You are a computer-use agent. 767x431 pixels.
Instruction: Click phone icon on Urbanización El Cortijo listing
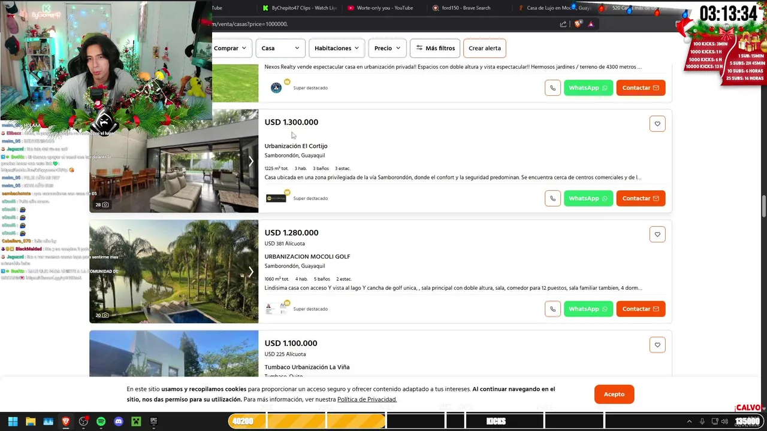552,198
